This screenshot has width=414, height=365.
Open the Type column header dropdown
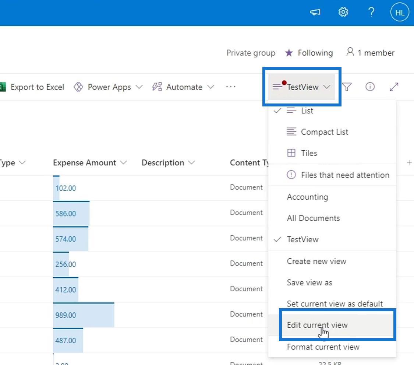pos(22,162)
